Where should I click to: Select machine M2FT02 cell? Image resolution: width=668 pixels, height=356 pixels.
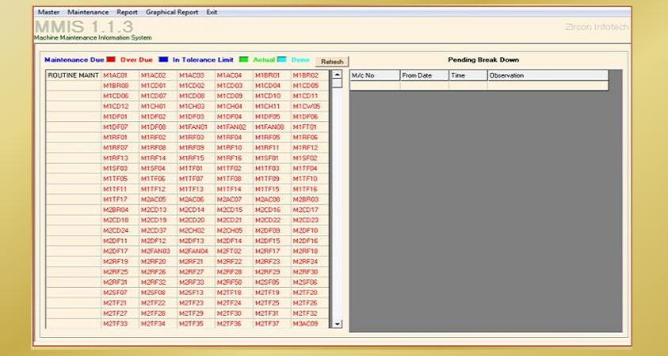[x=234, y=251]
